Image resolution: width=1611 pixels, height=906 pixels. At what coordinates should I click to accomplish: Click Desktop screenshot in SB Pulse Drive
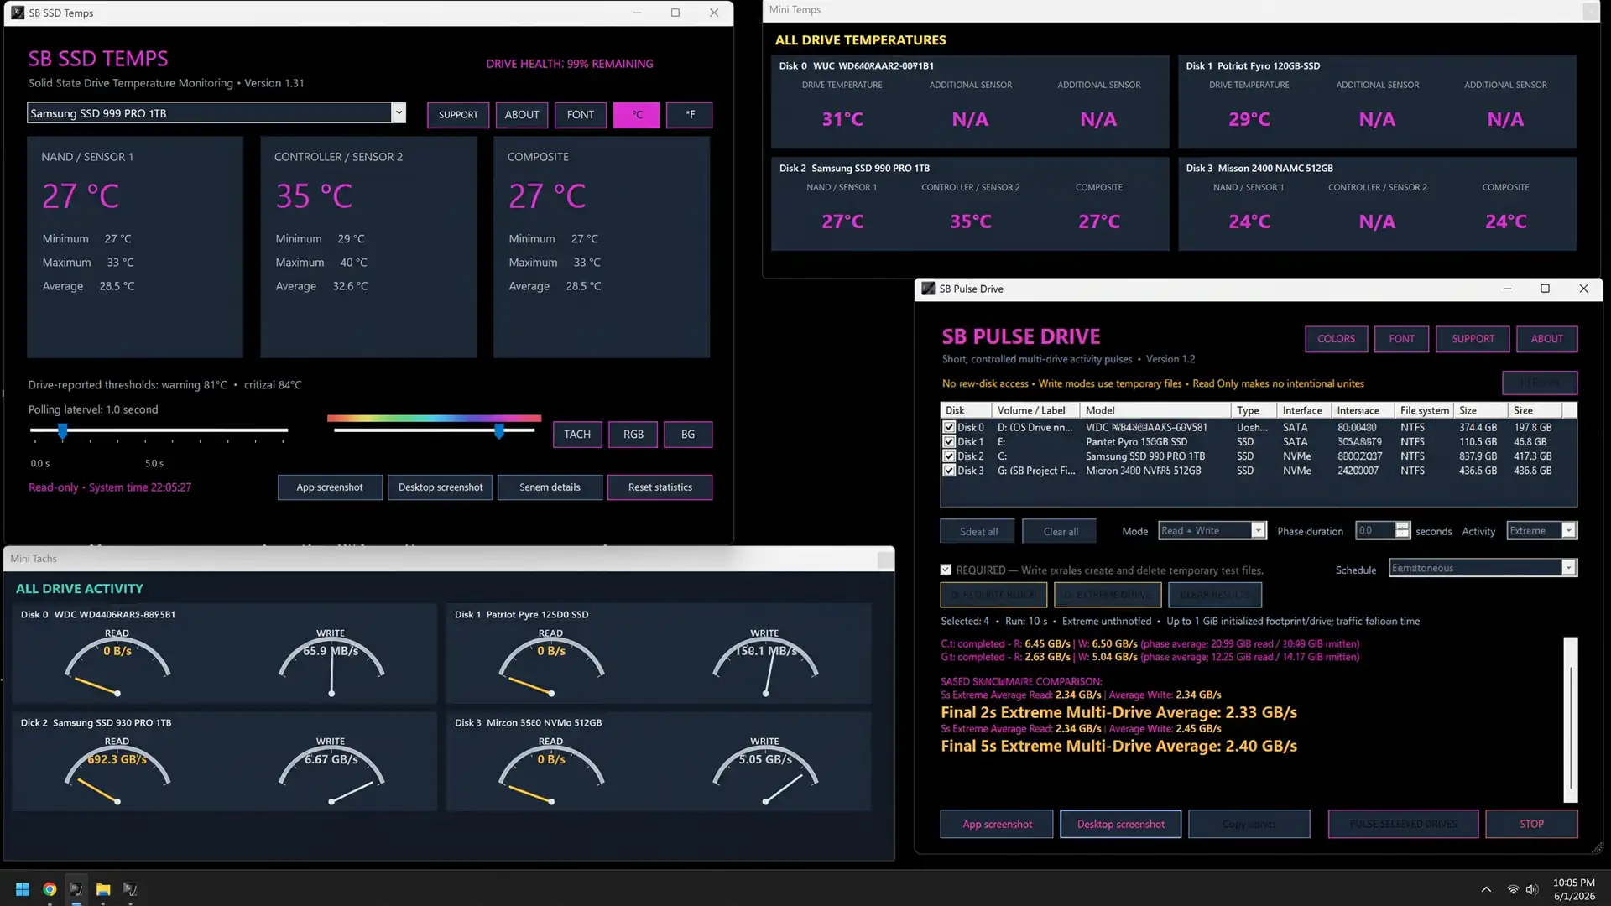(1120, 824)
